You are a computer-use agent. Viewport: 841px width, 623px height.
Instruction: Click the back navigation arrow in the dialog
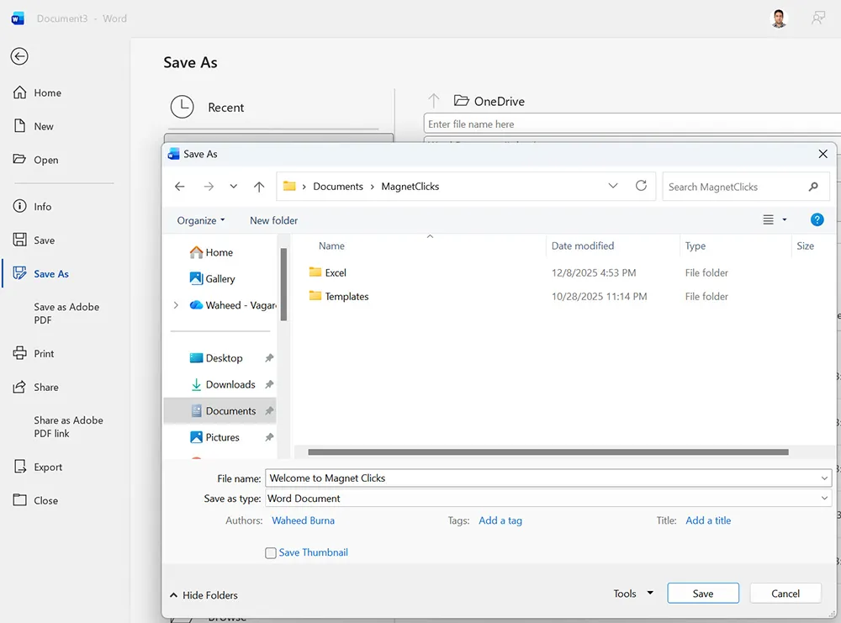[x=179, y=186]
